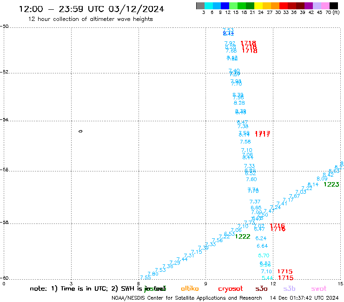Click the latitude axis label '-54'
The height and width of the screenshot is (302, 344).
click(x=4, y=119)
